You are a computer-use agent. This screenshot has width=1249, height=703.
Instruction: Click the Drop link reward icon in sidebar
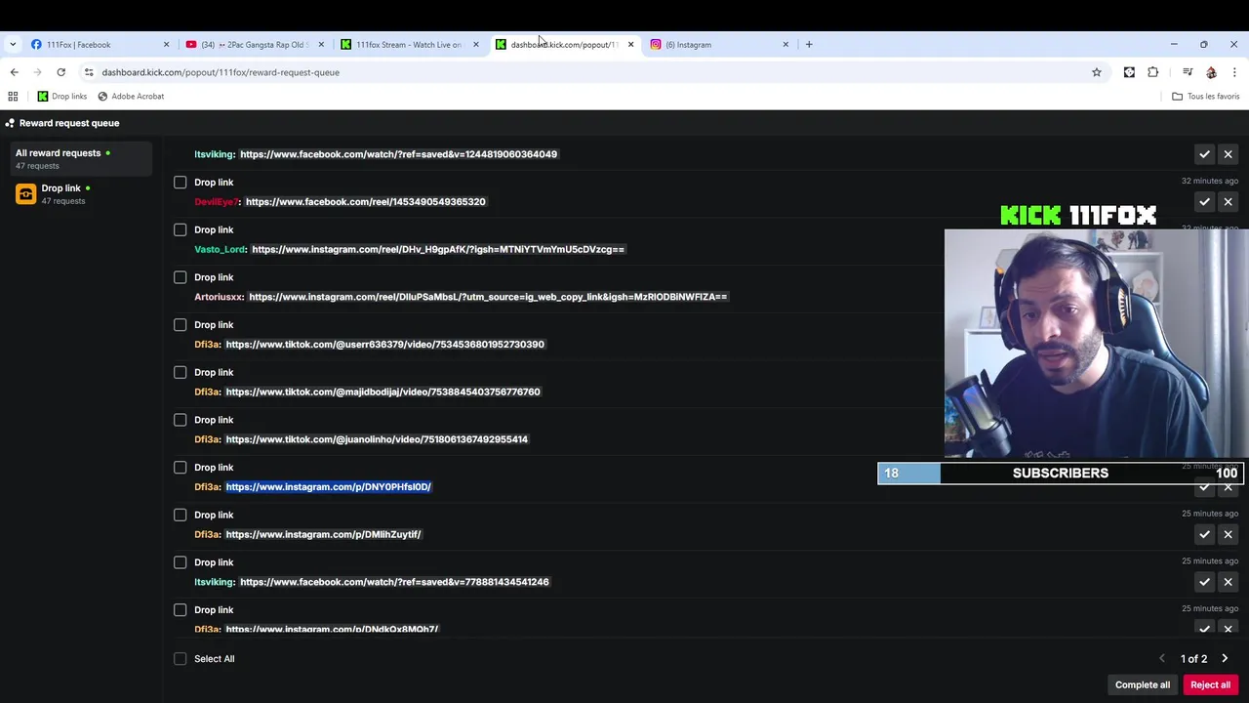click(x=26, y=194)
